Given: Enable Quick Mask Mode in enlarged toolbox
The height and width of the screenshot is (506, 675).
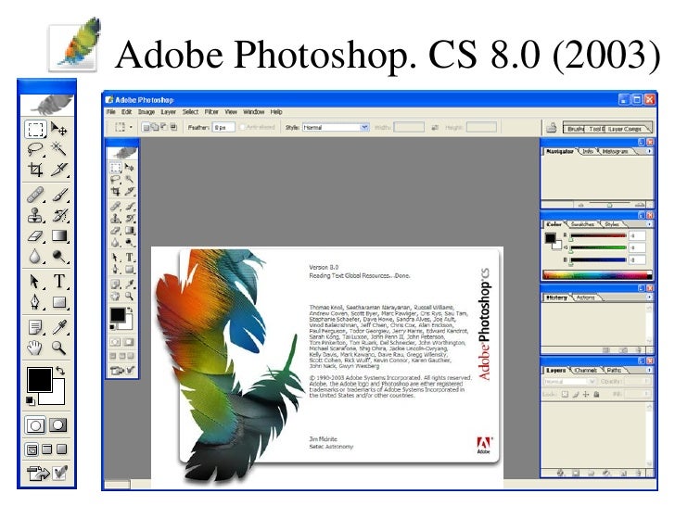Looking at the screenshot, I should point(58,425).
